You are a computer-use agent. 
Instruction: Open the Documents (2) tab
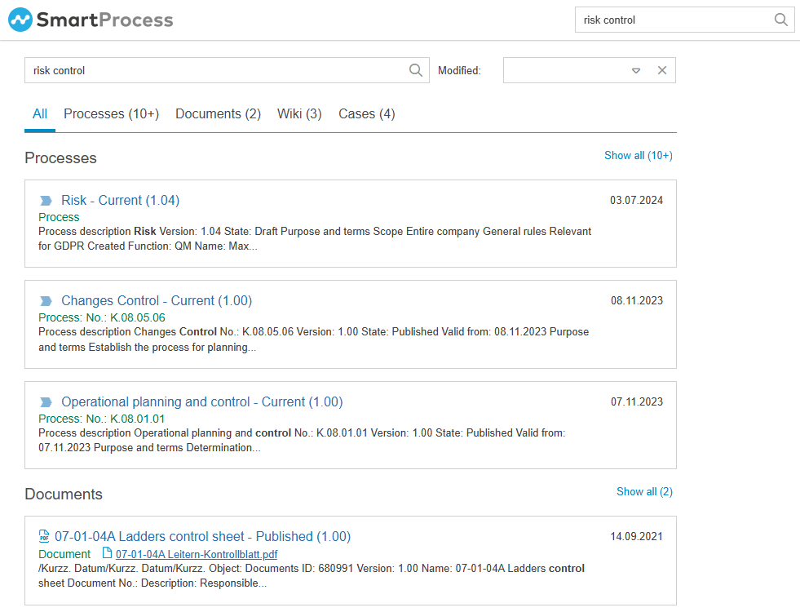coord(218,114)
